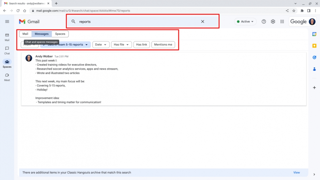
Task: Toggle the main navigation hamburger menu
Action: click(x=7, y=21)
